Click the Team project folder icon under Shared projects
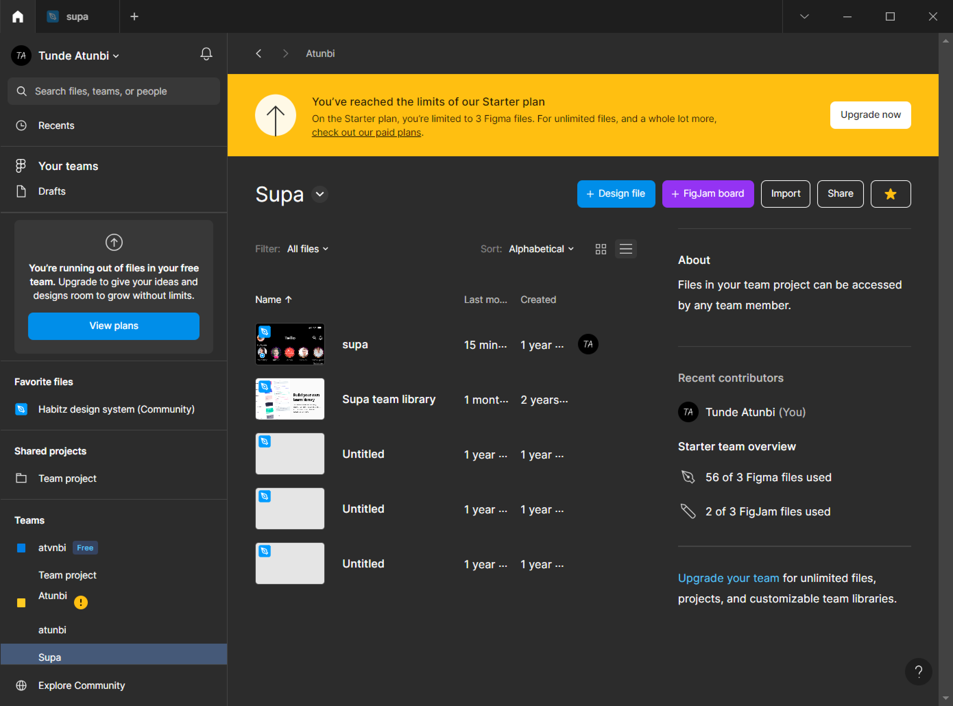This screenshot has height=706, width=953. pos(21,478)
